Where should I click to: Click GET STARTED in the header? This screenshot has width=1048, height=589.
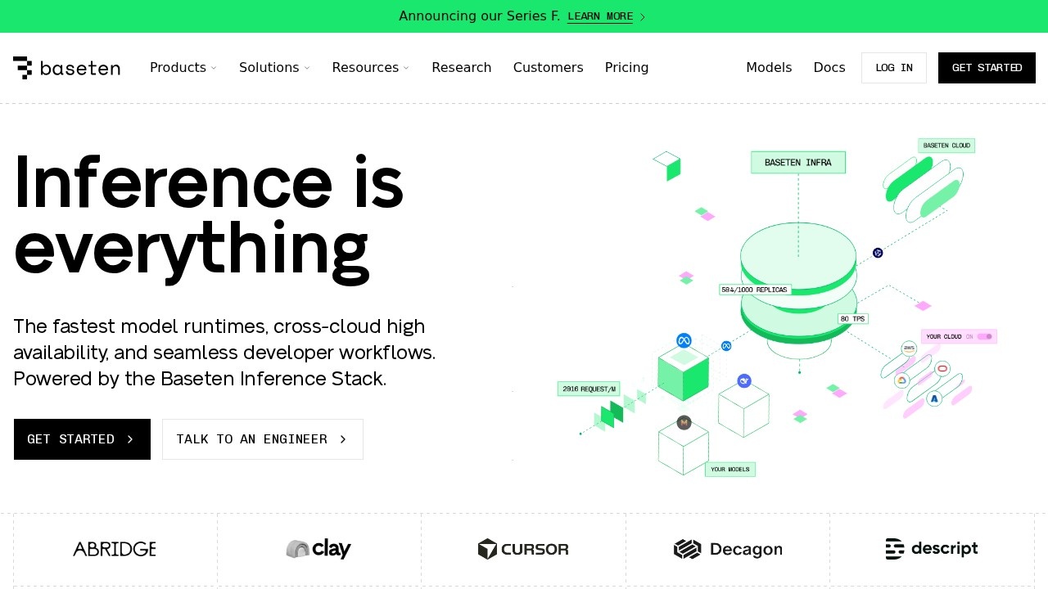(x=987, y=68)
